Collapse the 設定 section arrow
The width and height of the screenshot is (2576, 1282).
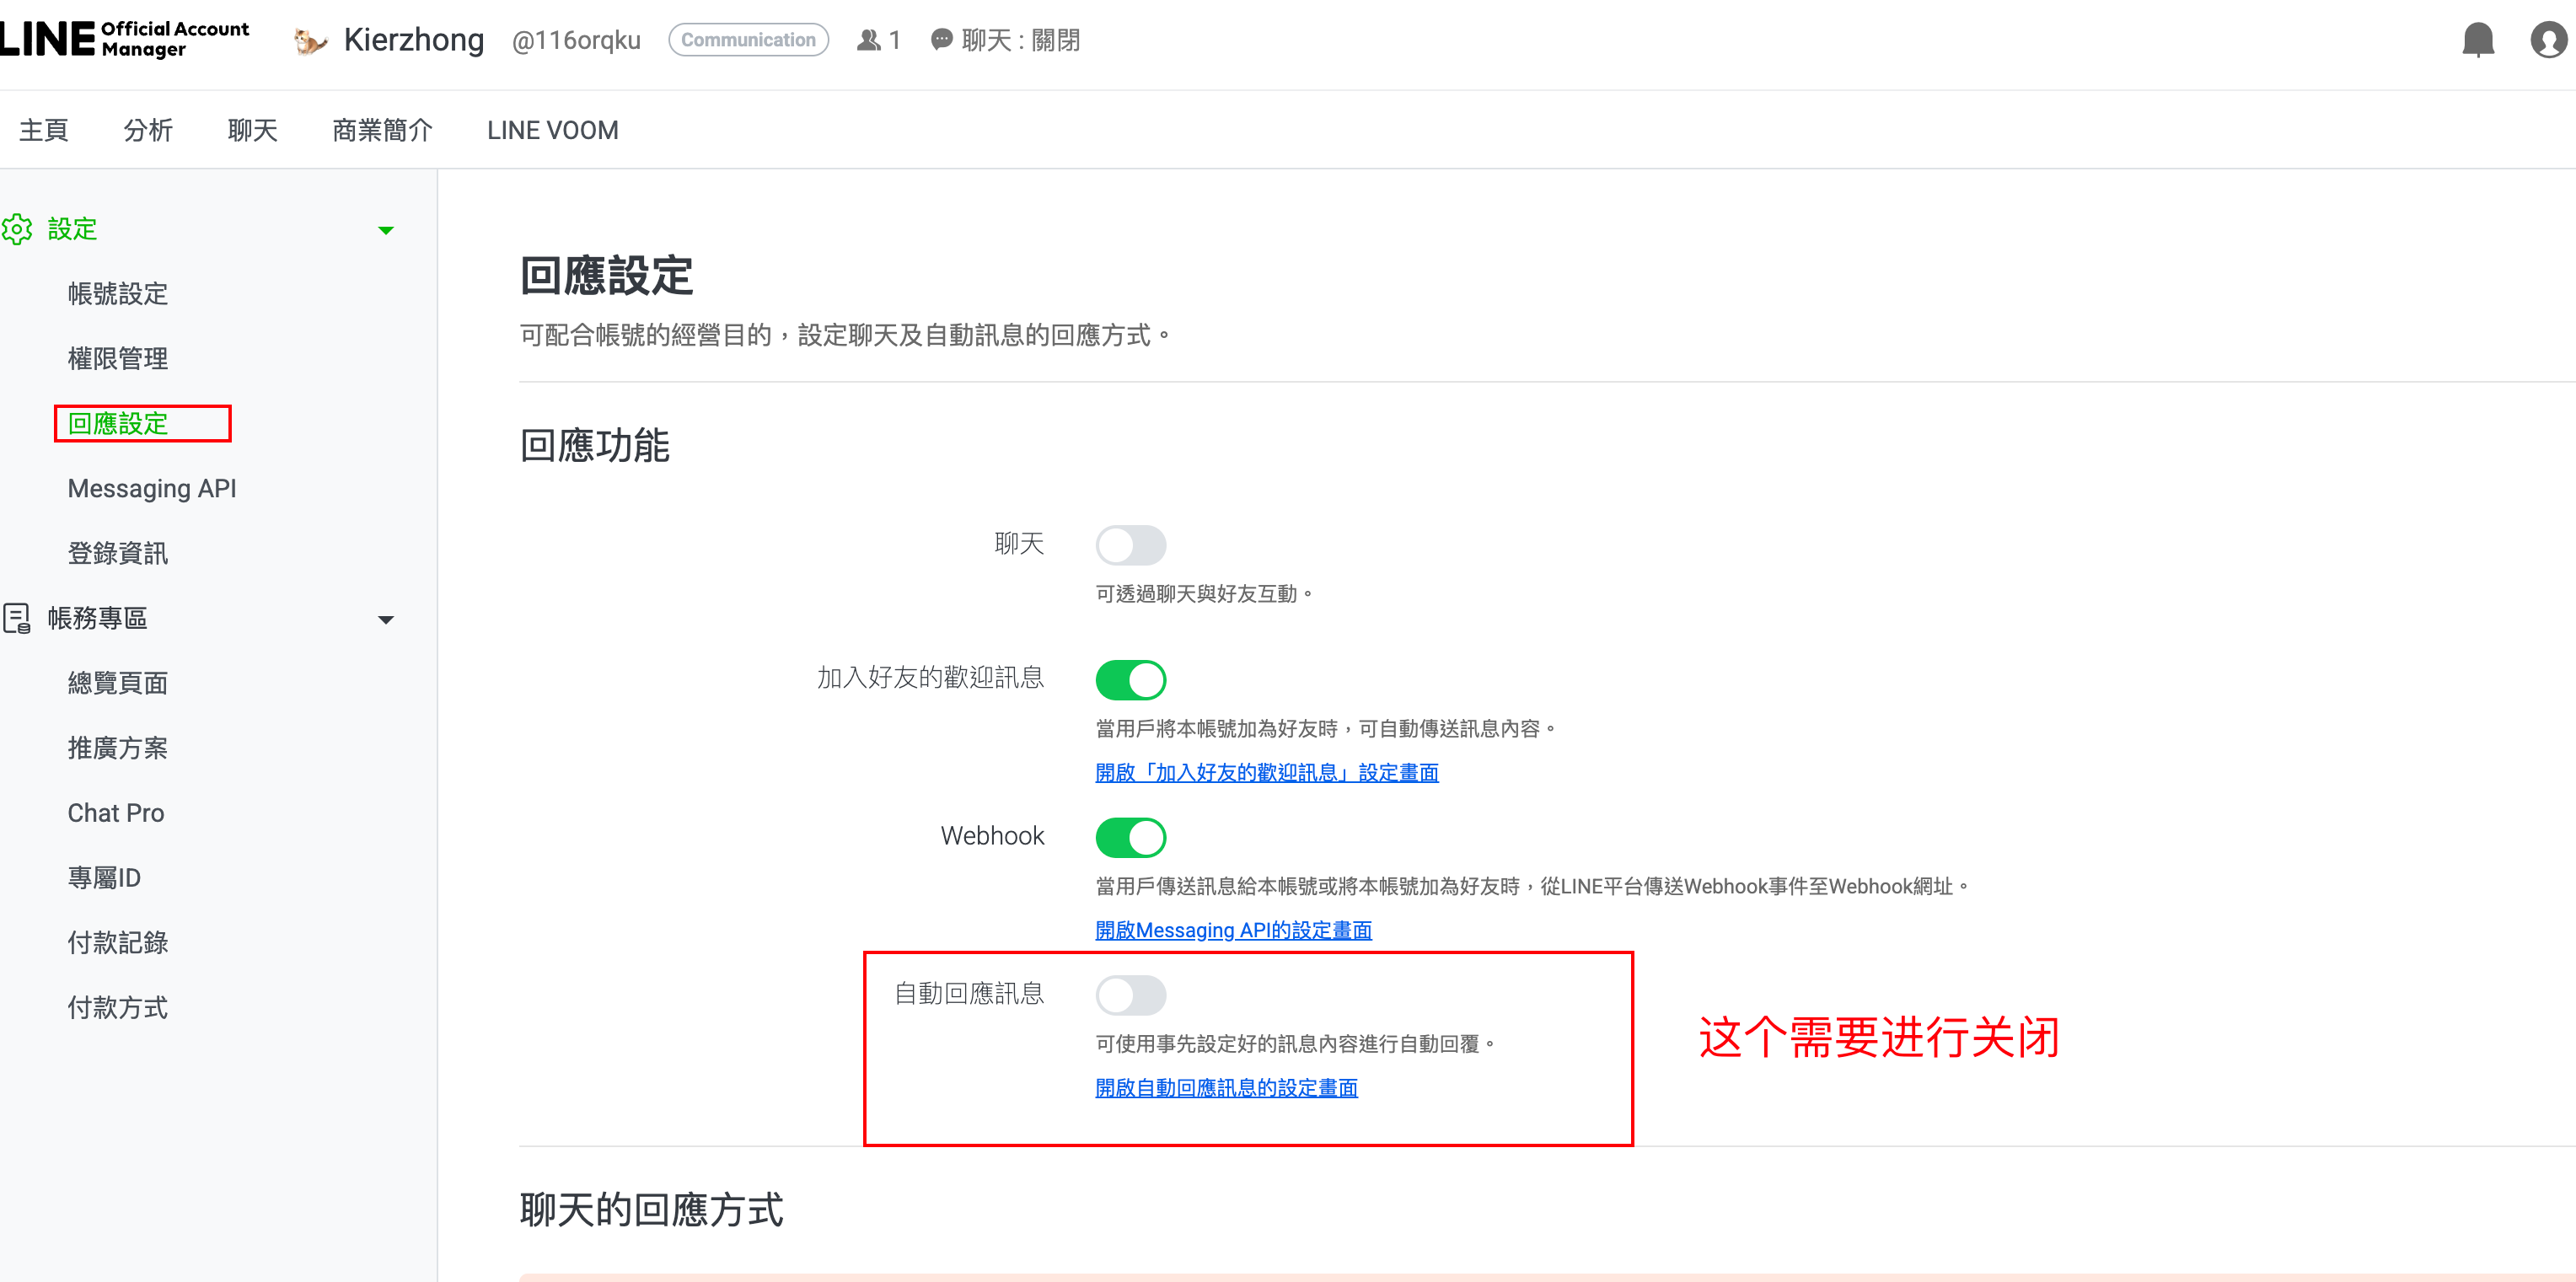pos(386,230)
